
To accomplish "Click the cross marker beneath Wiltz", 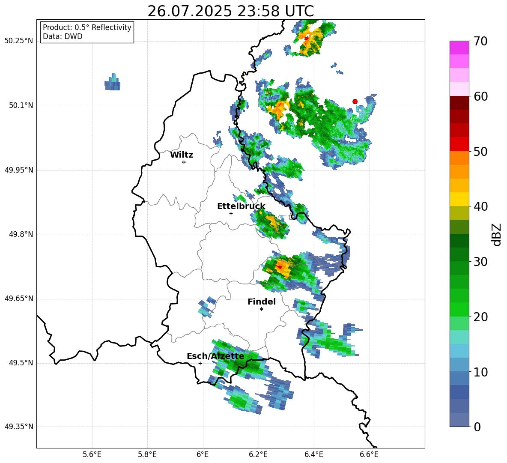I will click(184, 162).
